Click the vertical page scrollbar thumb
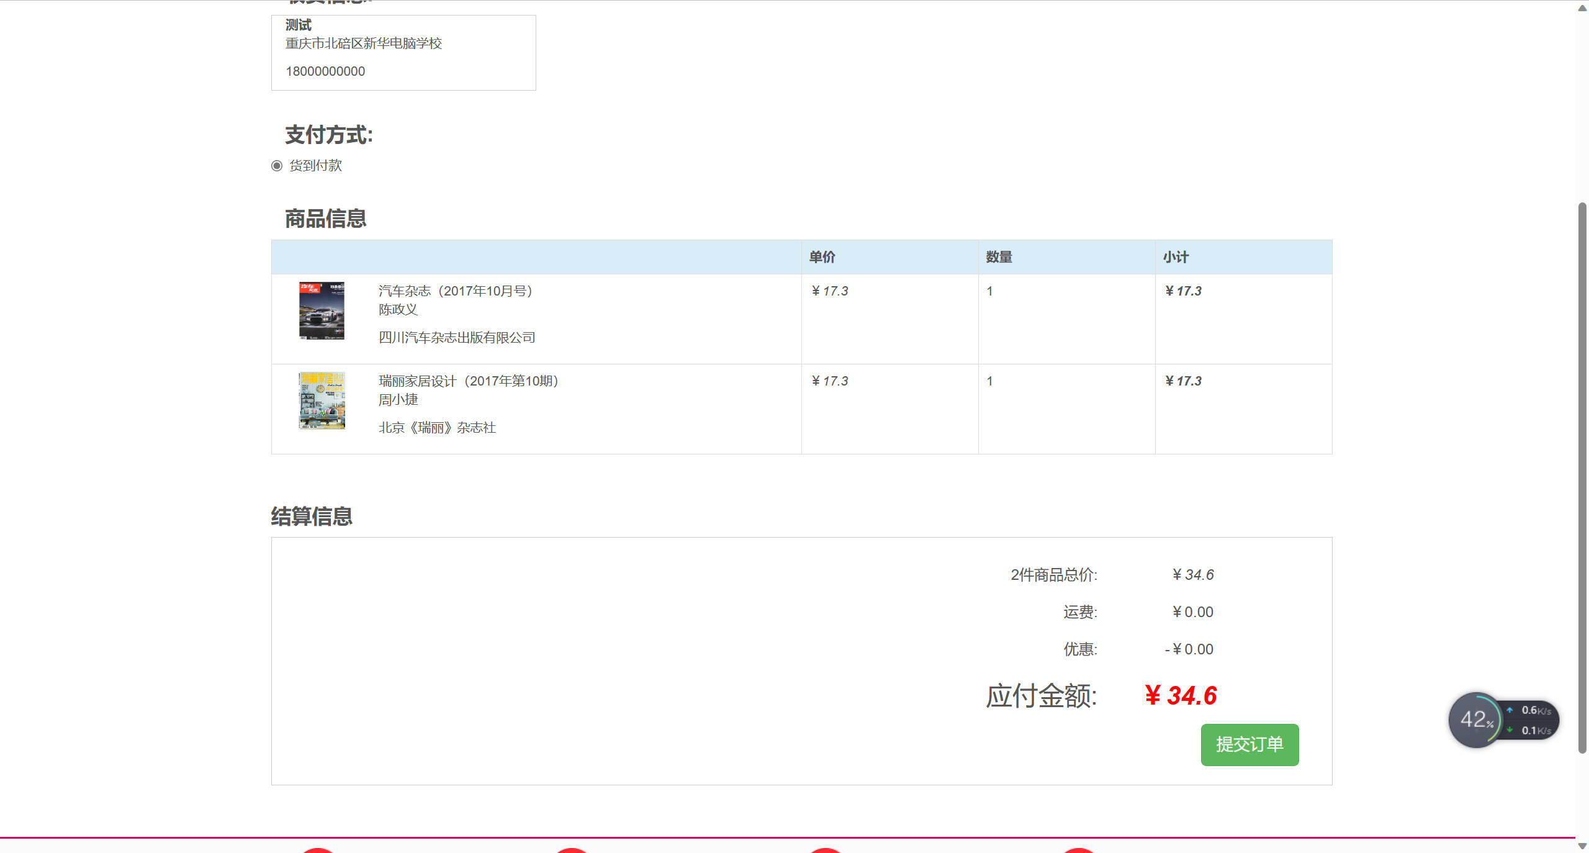 pyautogui.click(x=1582, y=478)
